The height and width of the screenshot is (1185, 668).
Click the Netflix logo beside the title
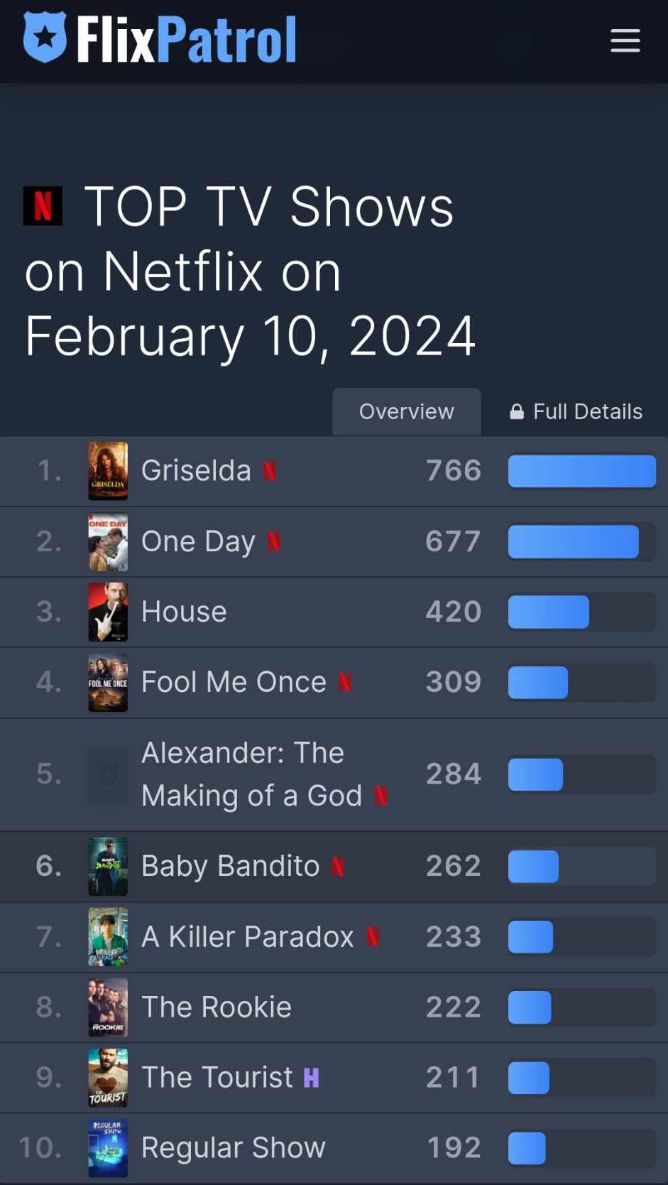click(x=43, y=206)
